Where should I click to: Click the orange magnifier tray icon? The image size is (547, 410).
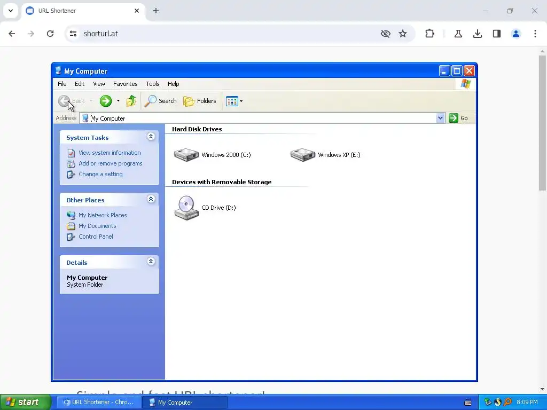coord(508,403)
